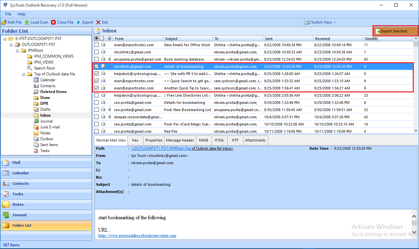Click the Load Scan toolbar icon
Viewport: 419px width, 249px height.
pyautogui.click(x=27, y=22)
